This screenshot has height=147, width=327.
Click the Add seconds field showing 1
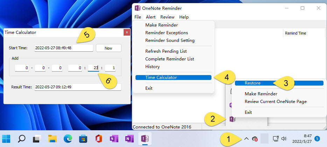coord(110,68)
